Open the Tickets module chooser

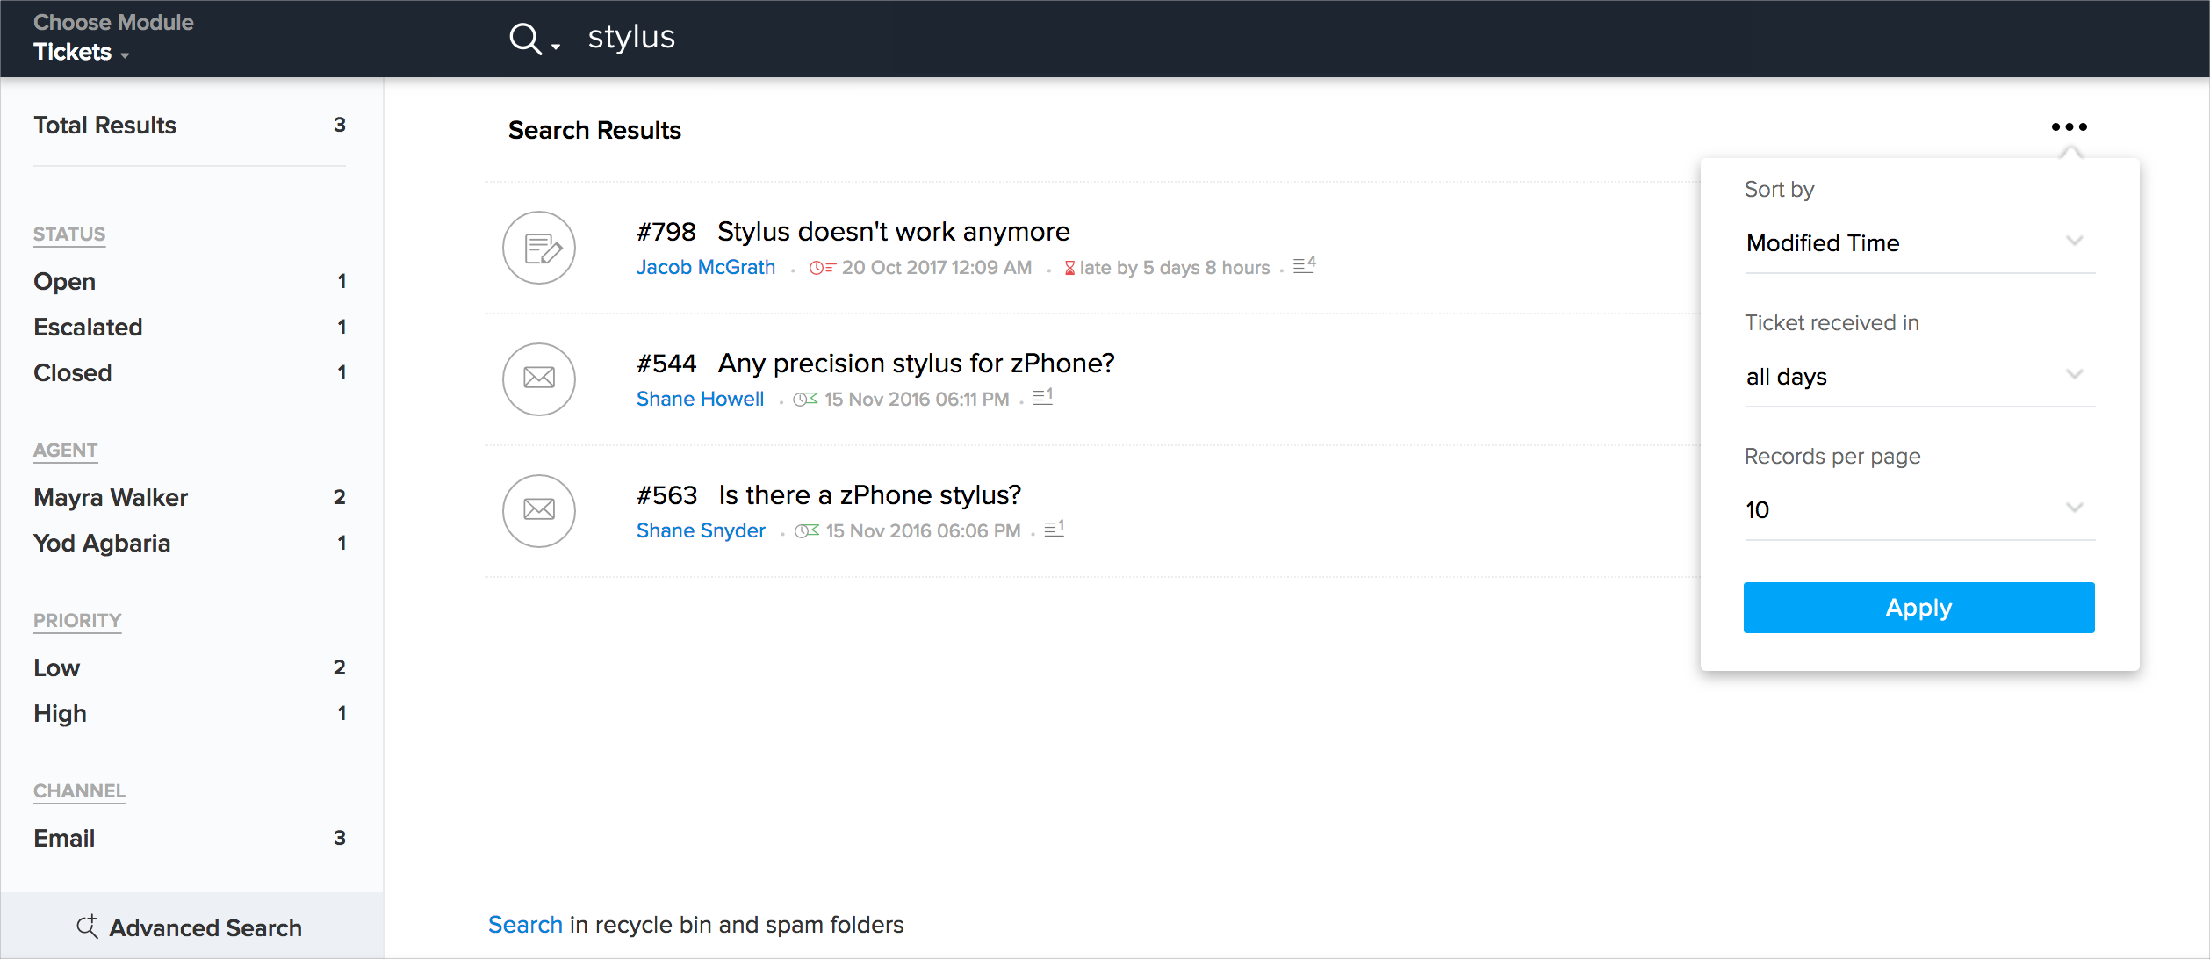tap(81, 52)
